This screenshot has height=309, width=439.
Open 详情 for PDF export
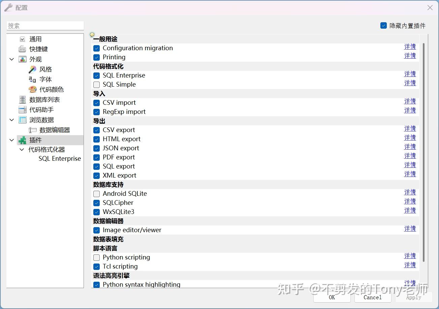point(410,156)
